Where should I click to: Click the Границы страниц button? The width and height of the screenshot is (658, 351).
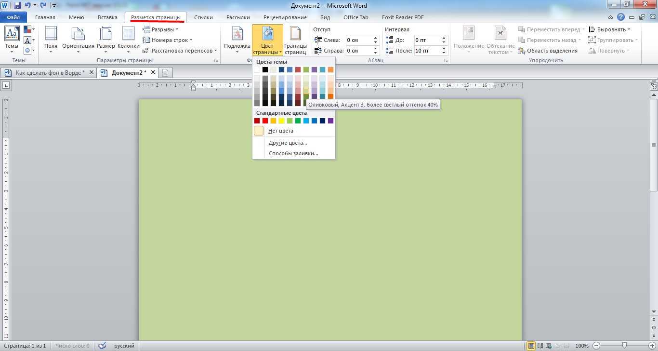tap(295, 40)
